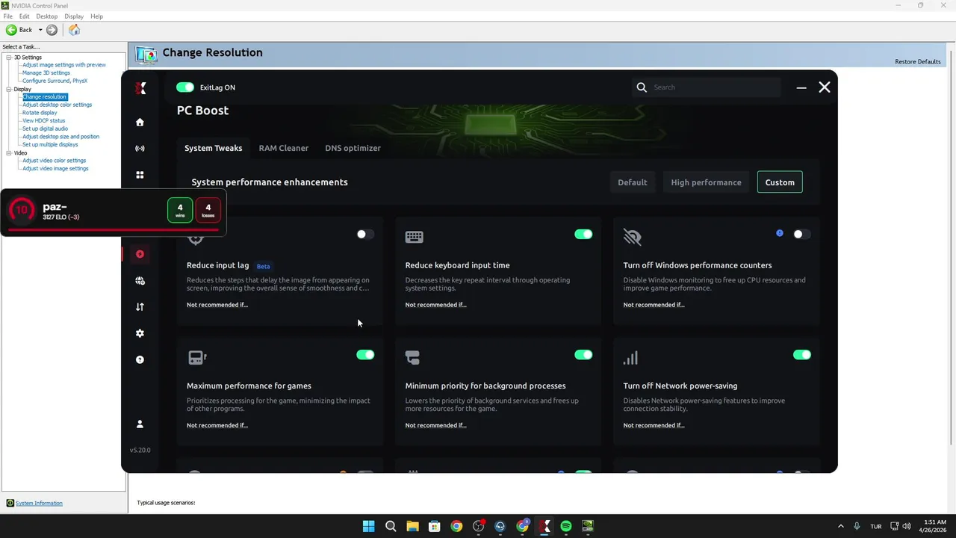Enable the Reduce input lag toggle
Image resolution: width=956 pixels, height=538 pixels.
tap(365, 234)
